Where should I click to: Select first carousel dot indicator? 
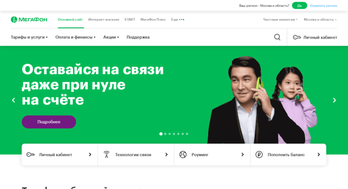pyautogui.click(x=161, y=134)
